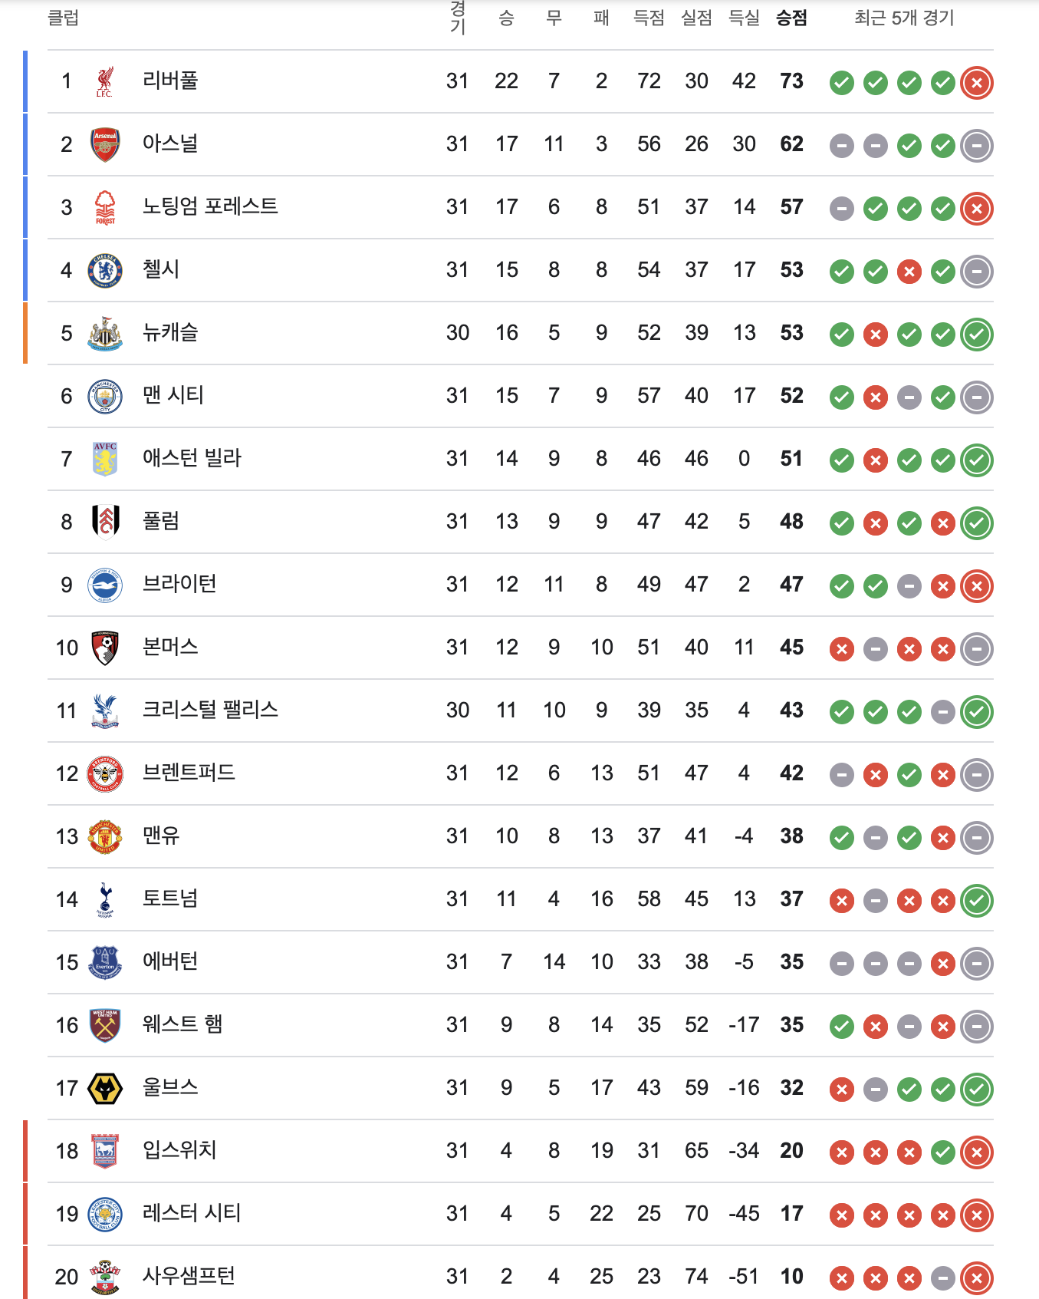
Task: Open the 사우샘프턴 team link
Action: (189, 1276)
